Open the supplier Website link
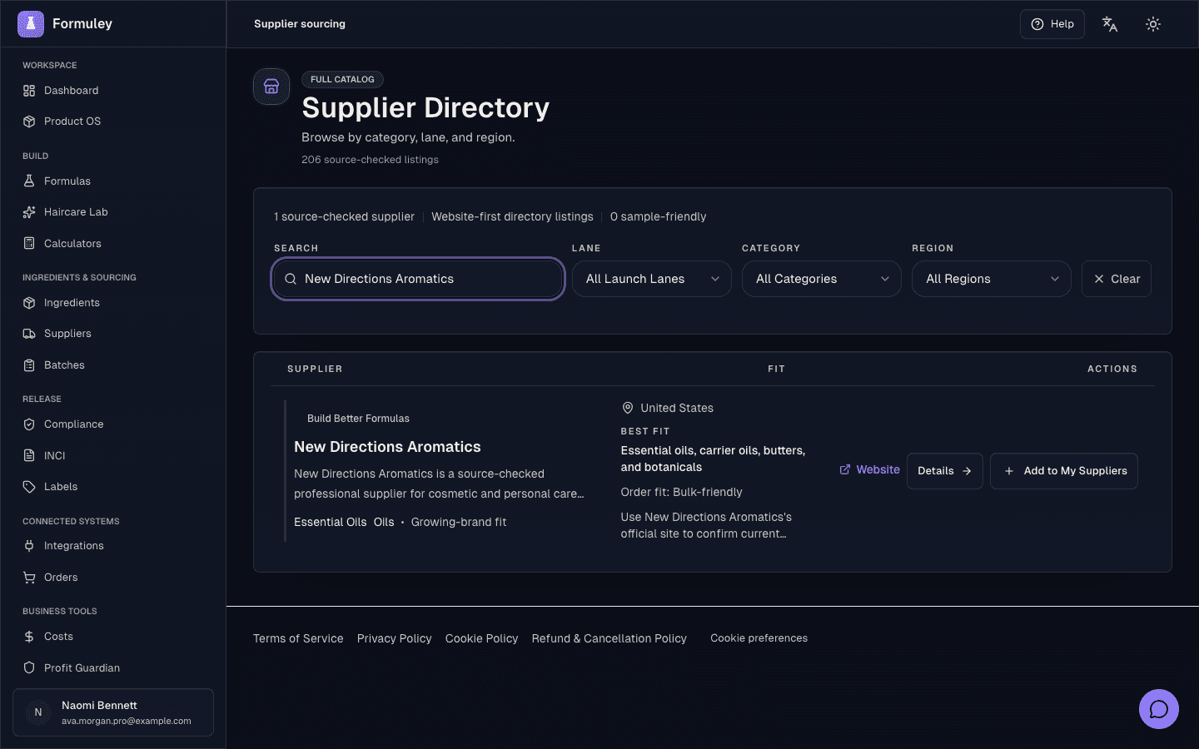The height and width of the screenshot is (749, 1199). pyautogui.click(x=869, y=470)
